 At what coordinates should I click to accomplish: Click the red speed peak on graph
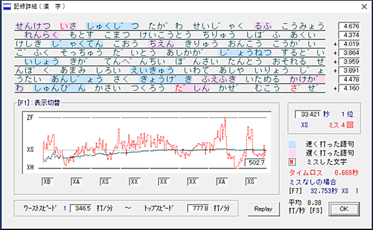[x=225, y=119]
